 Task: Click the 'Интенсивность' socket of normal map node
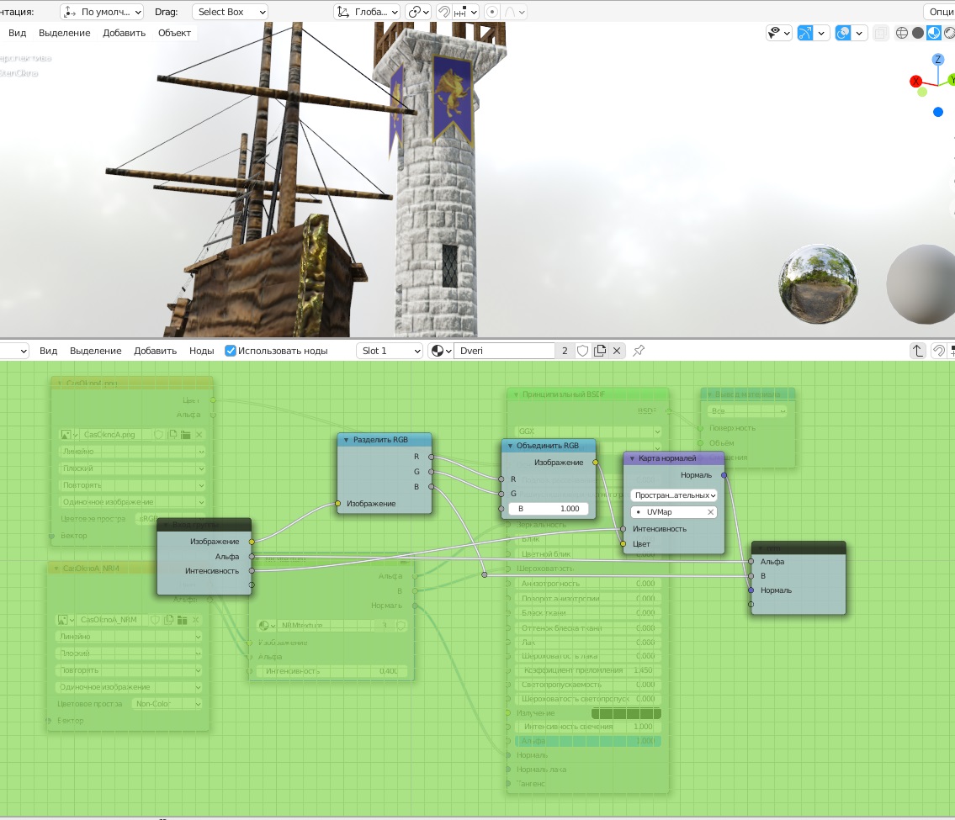click(623, 529)
